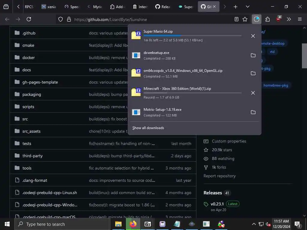The image size is (307, 230).
Task: Go back to previous page
Action: [x=7, y=19]
